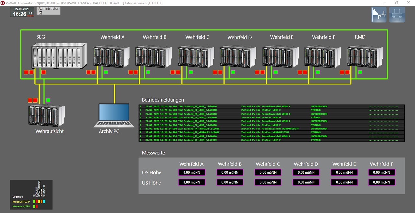
Task: Select US Höhe value for Wehrfeld F
Action: 382,183
